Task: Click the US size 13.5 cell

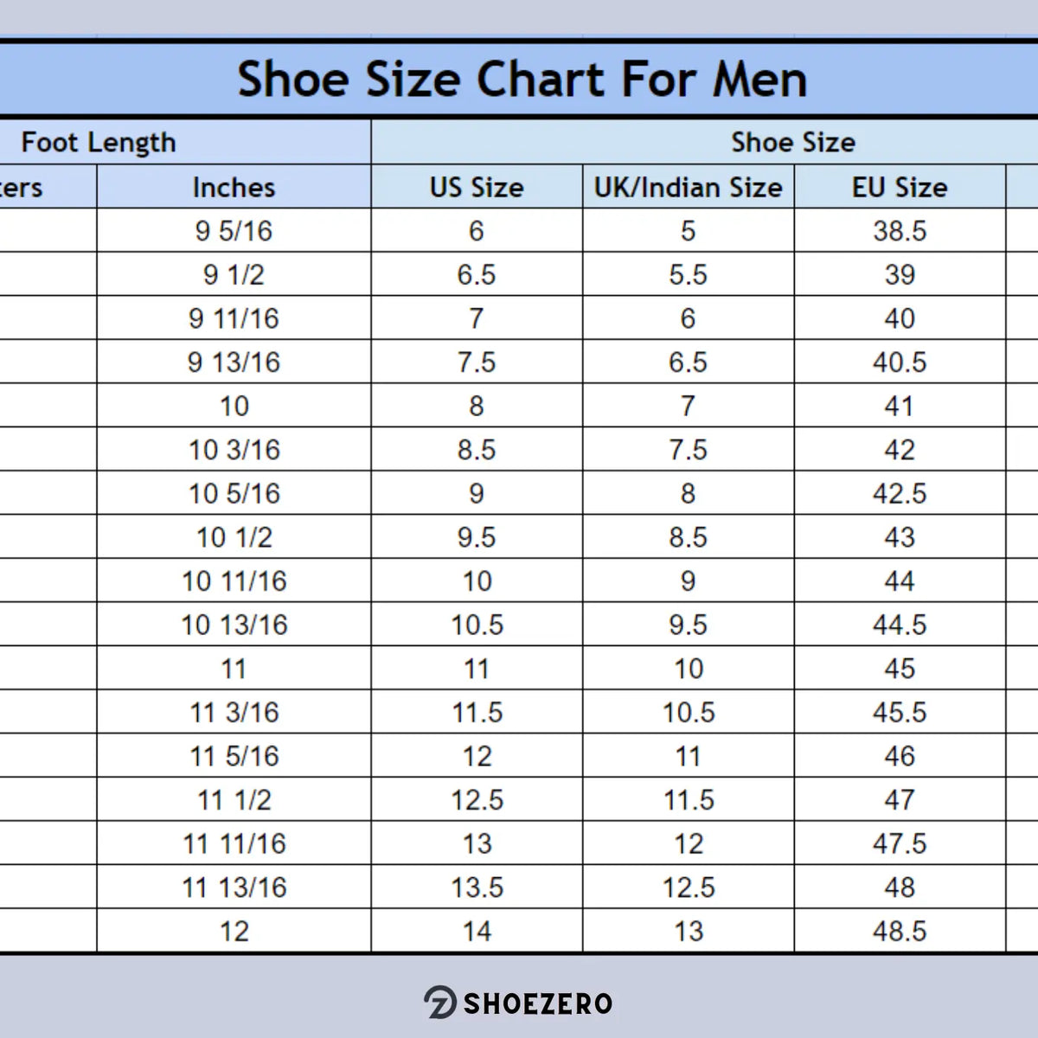Action: click(x=477, y=887)
